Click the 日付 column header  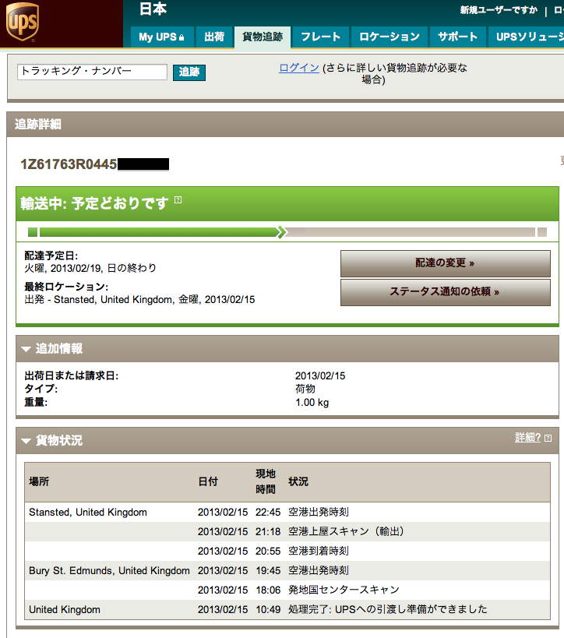pos(207,481)
